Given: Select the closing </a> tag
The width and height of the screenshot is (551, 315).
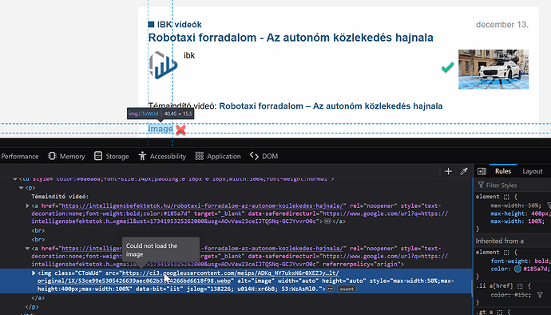Looking at the screenshot, I should [x=38, y=298].
